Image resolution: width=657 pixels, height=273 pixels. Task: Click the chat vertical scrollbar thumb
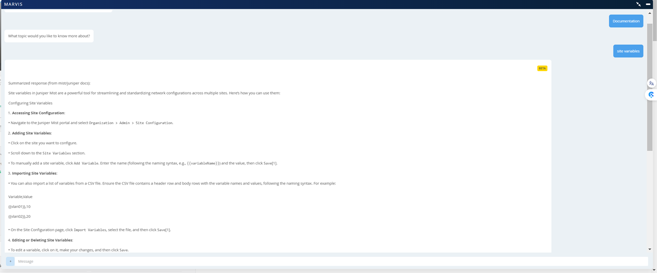[x=650, y=86]
